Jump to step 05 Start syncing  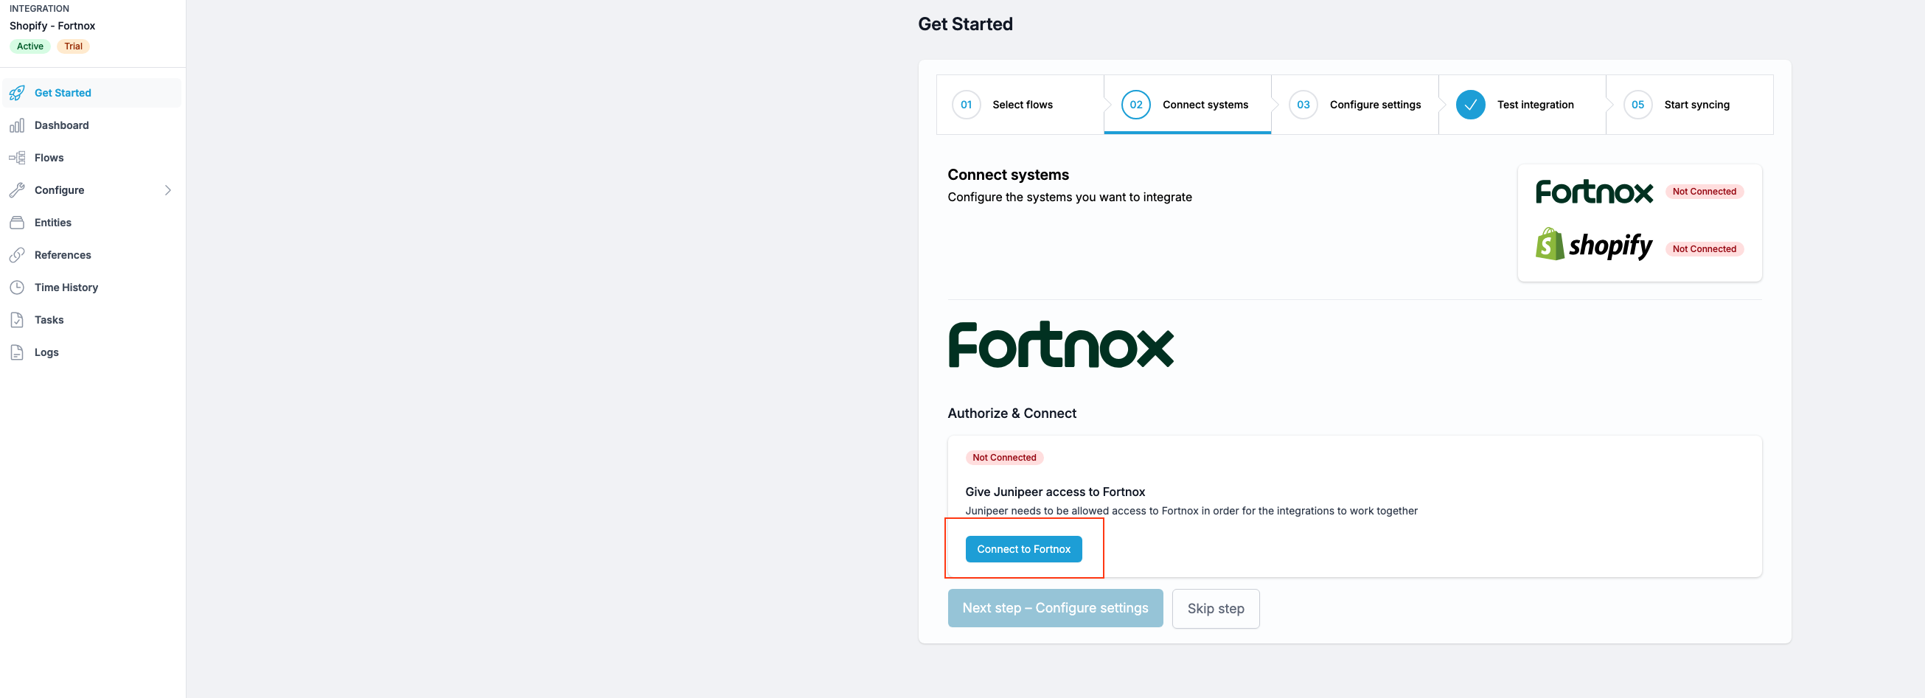pyautogui.click(x=1690, y=105)
